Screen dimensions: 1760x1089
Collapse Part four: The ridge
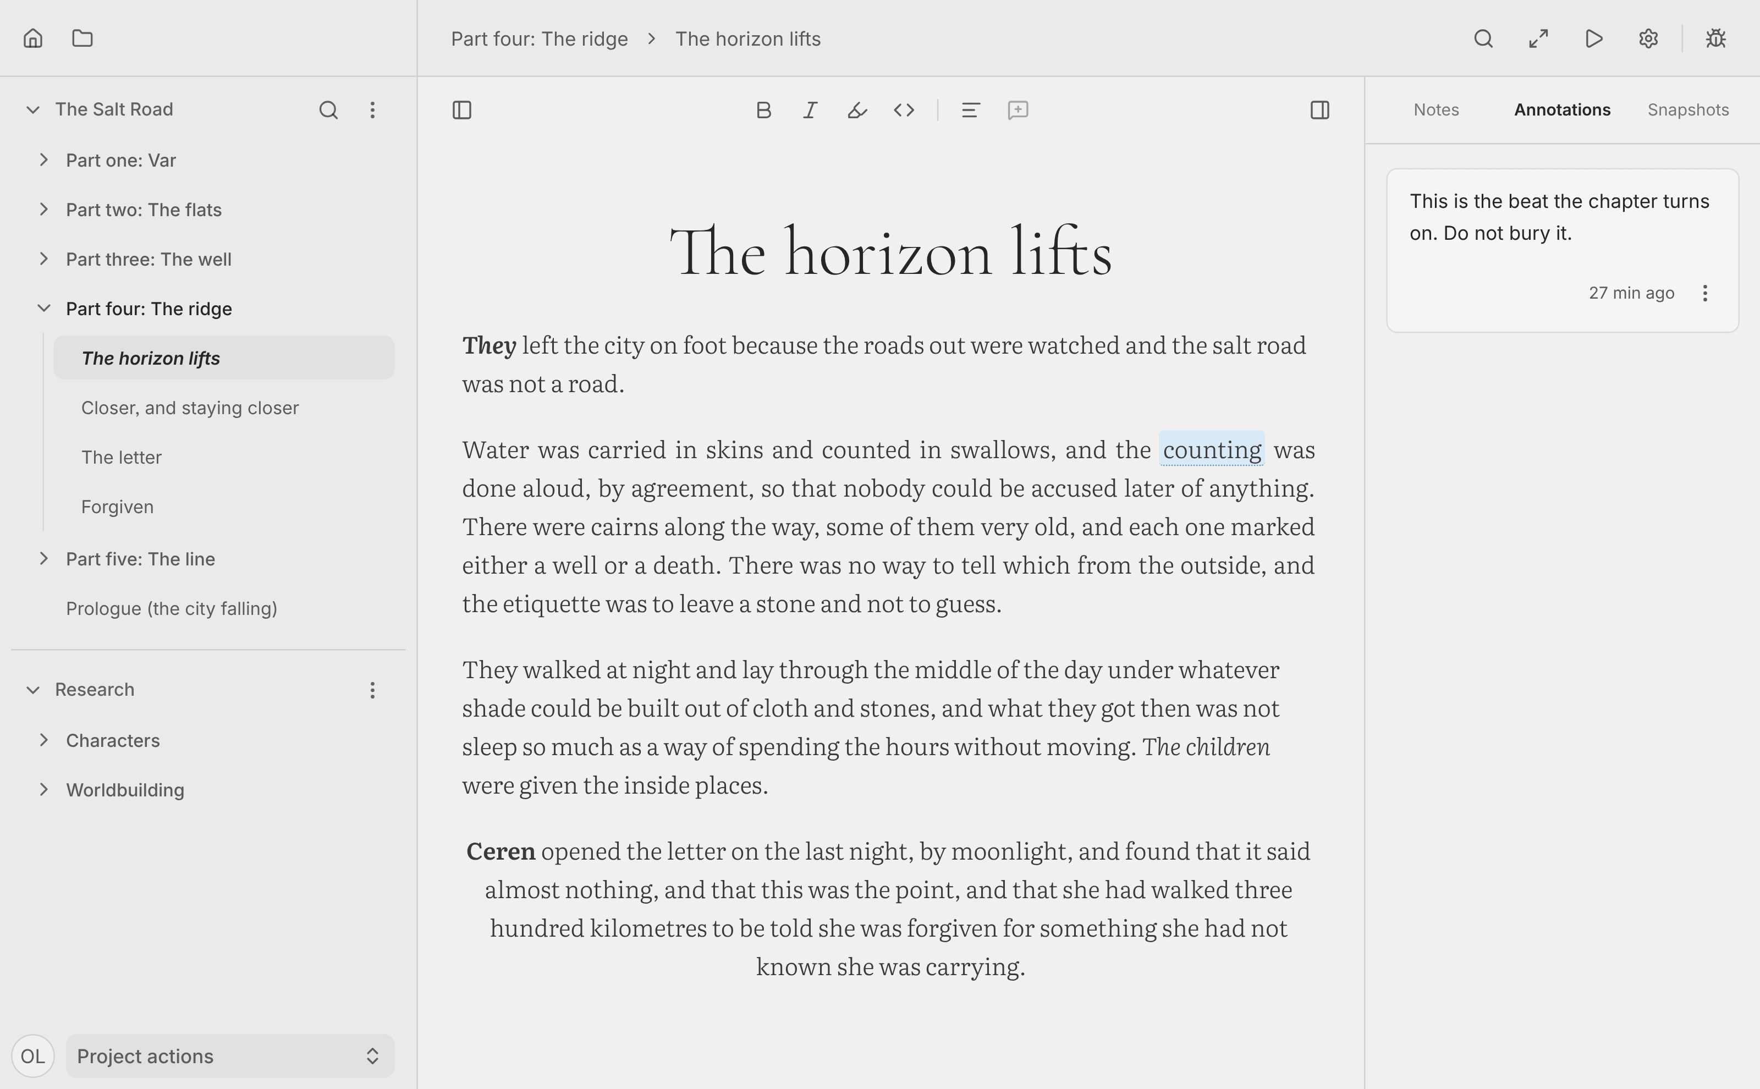(x=43, y=308)
